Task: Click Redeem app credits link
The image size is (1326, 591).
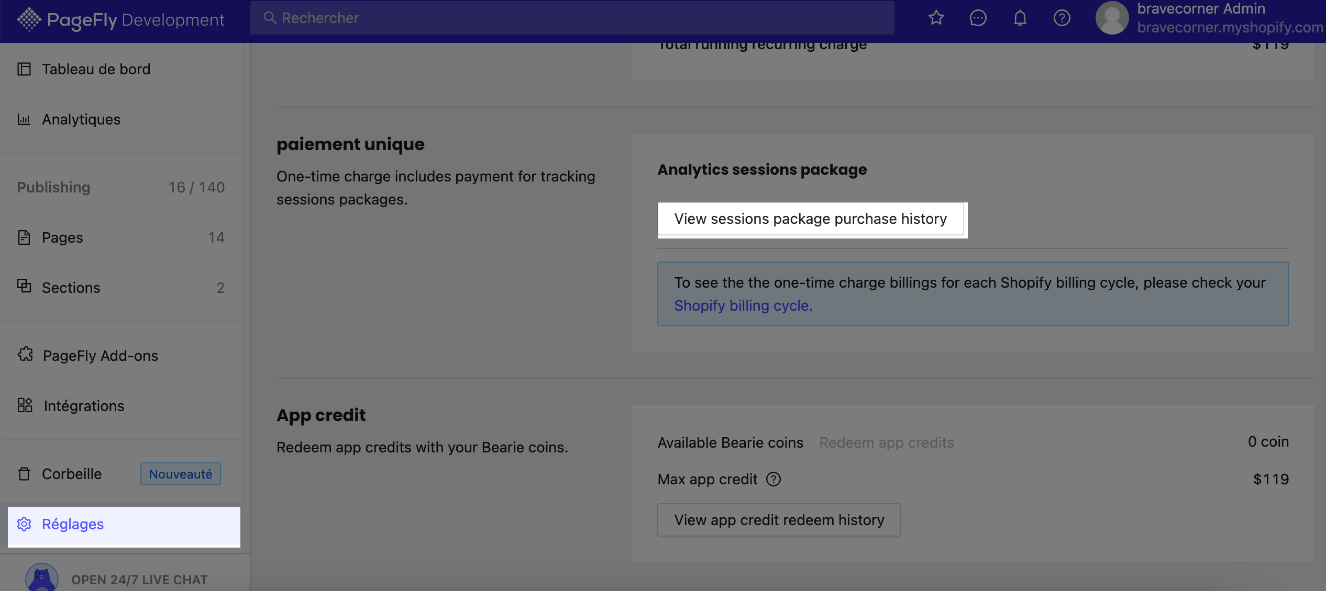Action: pyautogui.click(x=887, y=442)
